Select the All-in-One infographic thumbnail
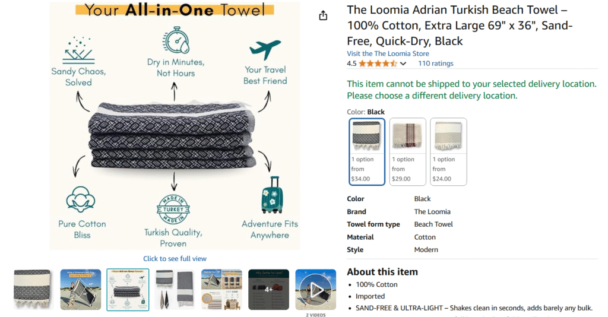Viewport: 608px width, 317px height. [x=128, y=290]
